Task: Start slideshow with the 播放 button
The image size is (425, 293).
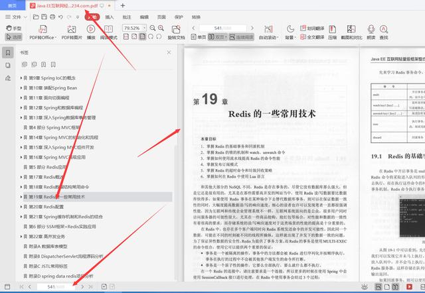Action: (x=91, y=32)
